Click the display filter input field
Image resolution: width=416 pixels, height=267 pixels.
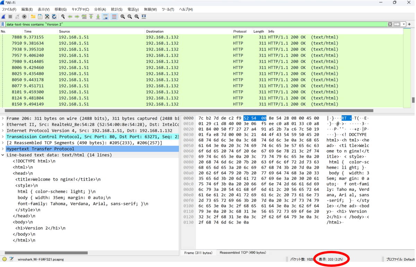click(196, 24)
